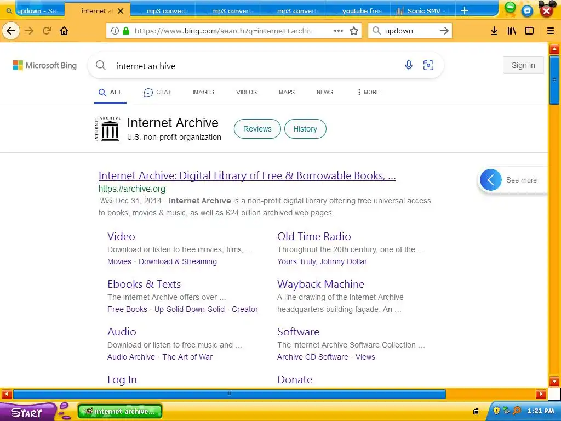Reload the page with the refresh icon

pyautogui.click(x=47, y=31)
